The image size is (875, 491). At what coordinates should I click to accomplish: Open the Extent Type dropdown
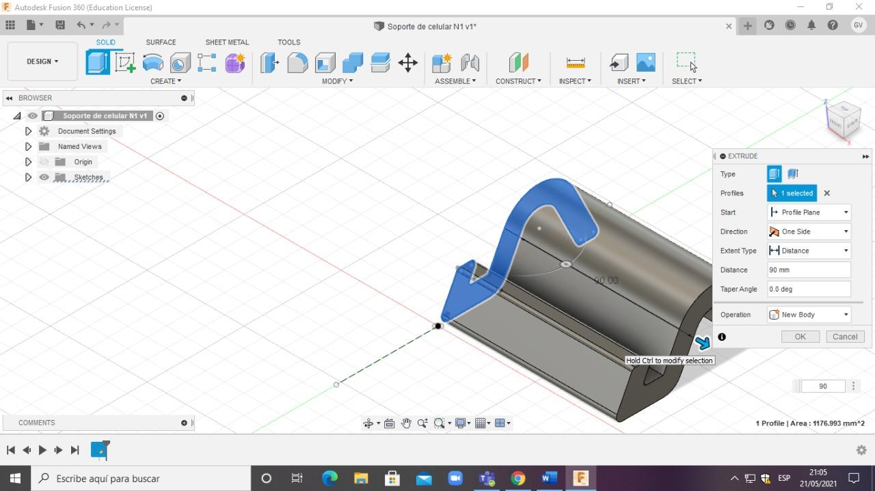pos(809,251)
